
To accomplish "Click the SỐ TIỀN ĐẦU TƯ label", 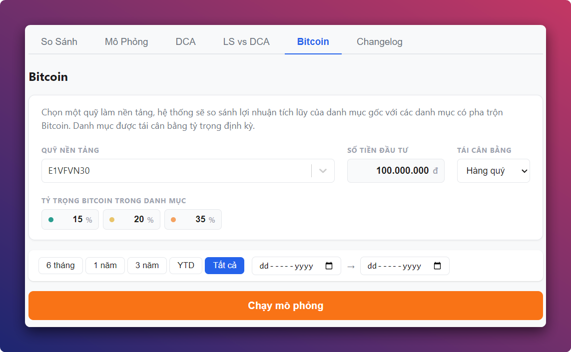I will coord(378,150).
